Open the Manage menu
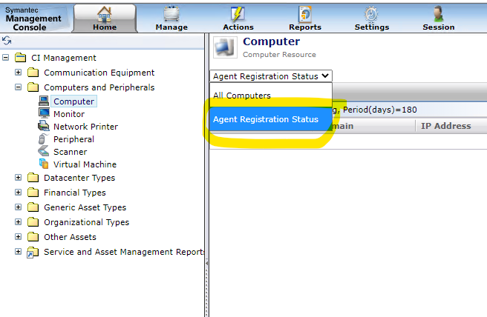487x317 pixels. 171,18
